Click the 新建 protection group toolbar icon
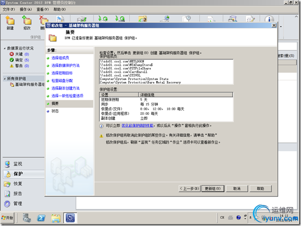This screenshot has height=226, width=301. (x=10, y=23)
